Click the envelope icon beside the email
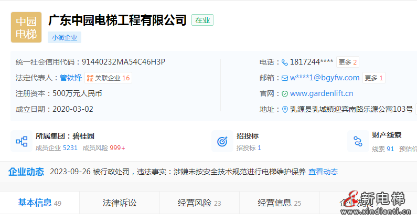The image size is (417, 222). [x=285, y=78]
